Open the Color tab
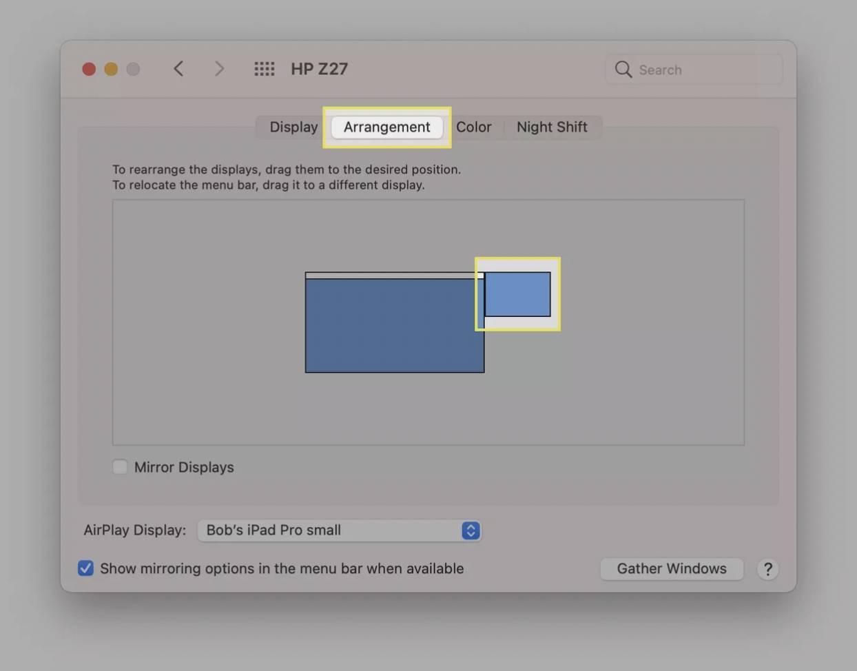This screenshot has width=857, height=671. point(473,127)
